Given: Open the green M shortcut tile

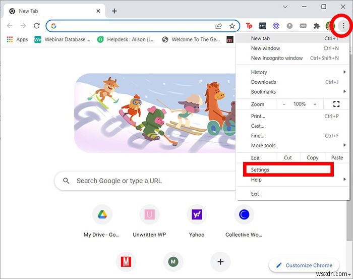Looking at the screenshot, I should click(x=173, y=262).
